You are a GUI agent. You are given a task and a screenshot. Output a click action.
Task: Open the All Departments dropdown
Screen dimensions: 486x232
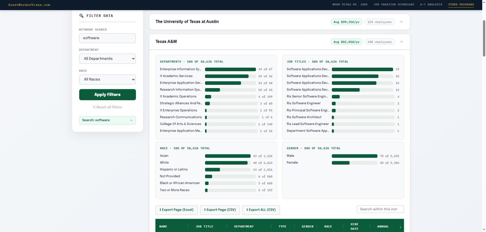click(x=107, y=59)
